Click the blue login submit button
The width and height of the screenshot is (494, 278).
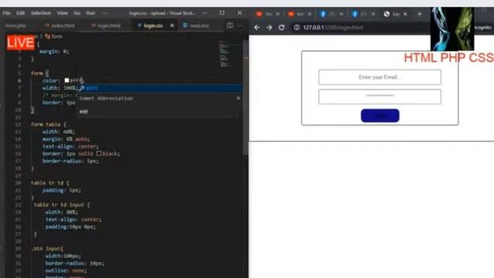pyautogui.click(x=380, y=116)
